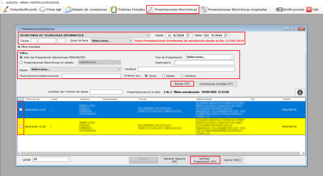Click the information icon button
The image size is (323, 176).
[300, 92]
